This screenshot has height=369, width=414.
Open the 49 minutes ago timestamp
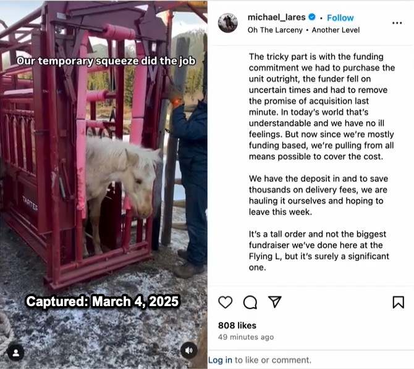(x=246, y=337)
